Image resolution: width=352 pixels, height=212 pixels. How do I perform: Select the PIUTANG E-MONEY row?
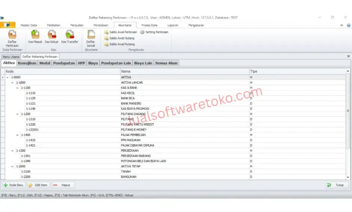click(175, 129)
